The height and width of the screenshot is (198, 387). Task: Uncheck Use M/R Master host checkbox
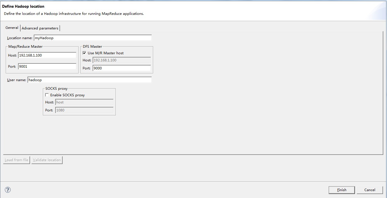pos(84,53)
